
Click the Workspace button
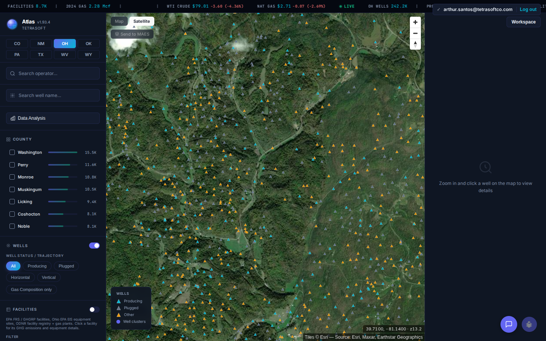523,22
